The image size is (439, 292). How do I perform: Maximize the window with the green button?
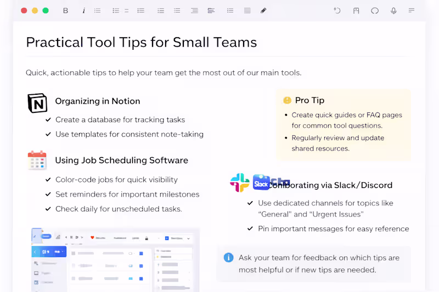pos(46,10)
